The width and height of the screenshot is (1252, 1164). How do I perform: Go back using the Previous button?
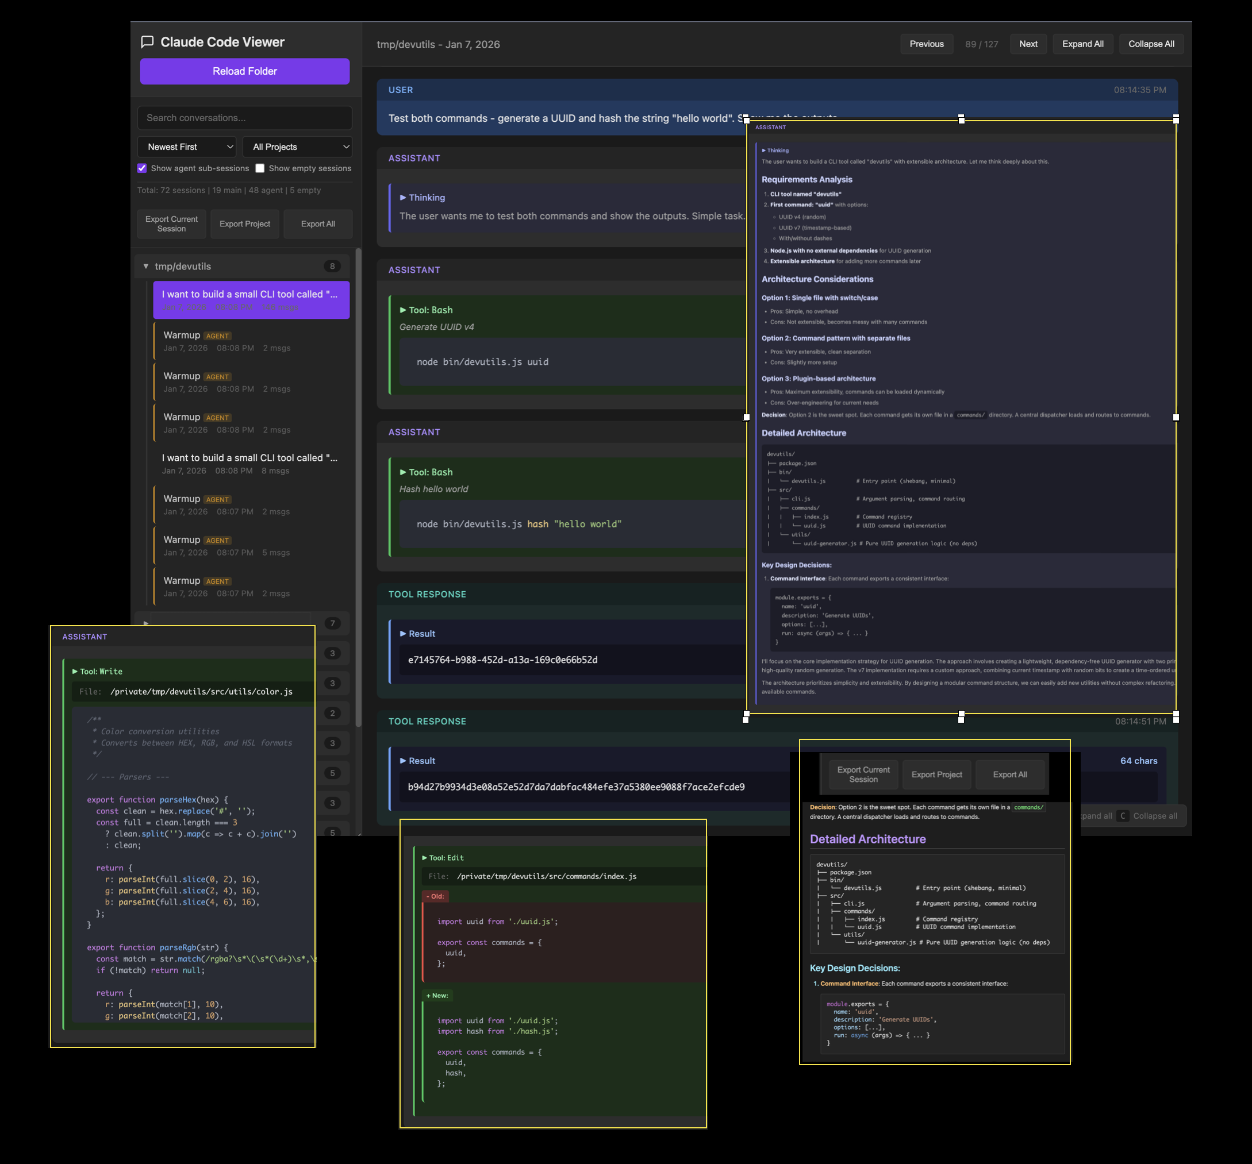(x=927, y=44)
